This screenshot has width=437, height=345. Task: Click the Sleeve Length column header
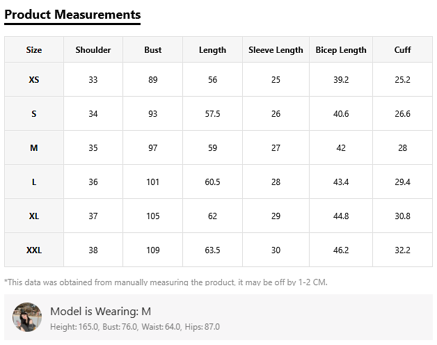tap(276, 50)
